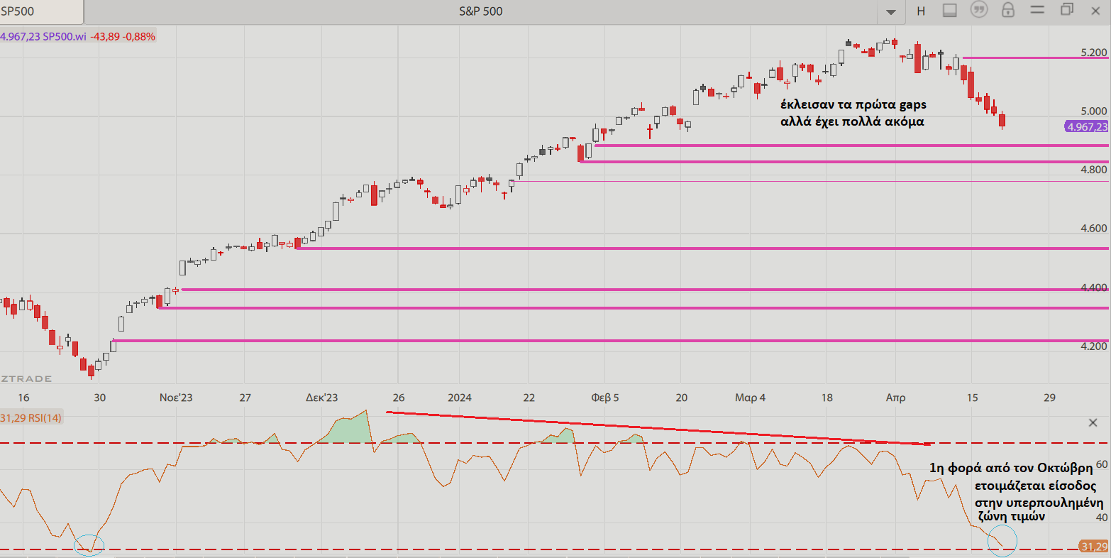Viewport: 1111px width, 558px height.
Task: Click the detach window icon
Action: [1066, 10]
